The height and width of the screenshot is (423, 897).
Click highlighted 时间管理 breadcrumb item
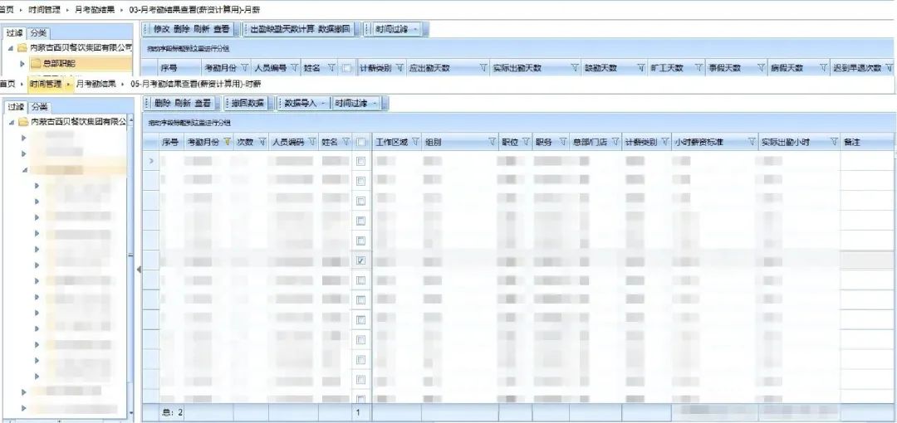pos(45,84)
